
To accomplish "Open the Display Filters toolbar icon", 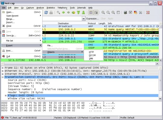I will pyautogui.click(x=130, y=13).
